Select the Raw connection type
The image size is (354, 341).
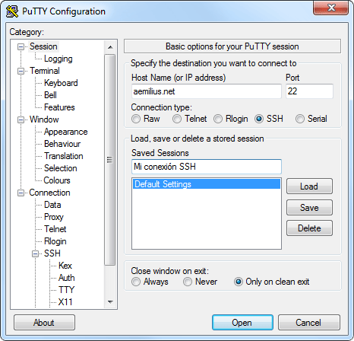[136, 119]
